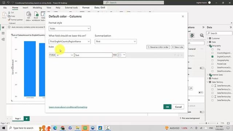This screenshot has height=131, width=233.
Task: Expand the Internet Sales table
Action: (x=208, y=75)
